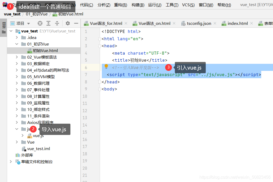Click the expand all icon in project panel

[x=48, y=23]
